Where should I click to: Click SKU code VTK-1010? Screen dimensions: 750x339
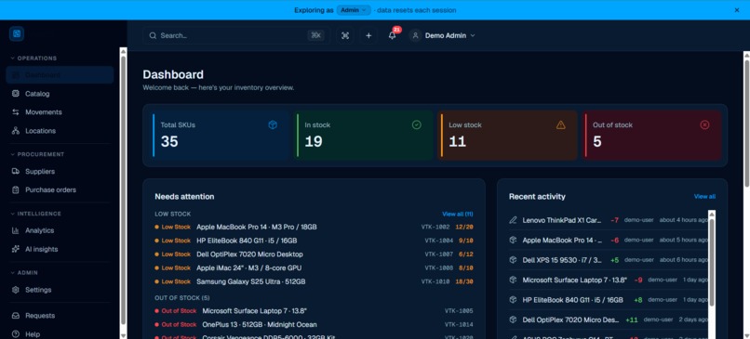pyautogui.click(x=435, y=281)
